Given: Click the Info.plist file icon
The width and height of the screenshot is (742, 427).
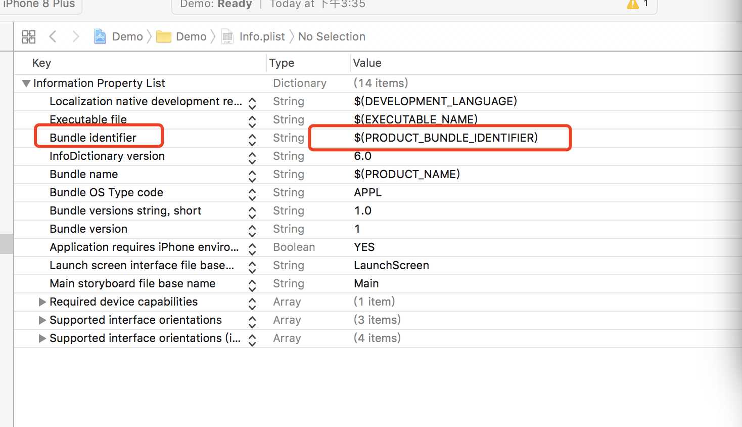Looking at the screenshot, I should coord(227,36).
